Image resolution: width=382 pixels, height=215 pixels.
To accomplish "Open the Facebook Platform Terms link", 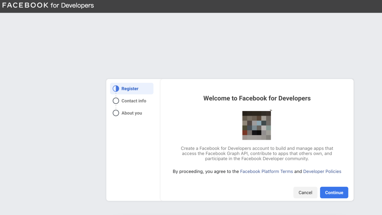I will coord(266,172).
